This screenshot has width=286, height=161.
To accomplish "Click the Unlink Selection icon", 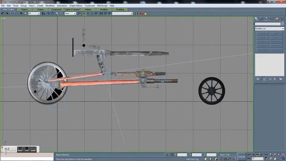I will 16,13.
